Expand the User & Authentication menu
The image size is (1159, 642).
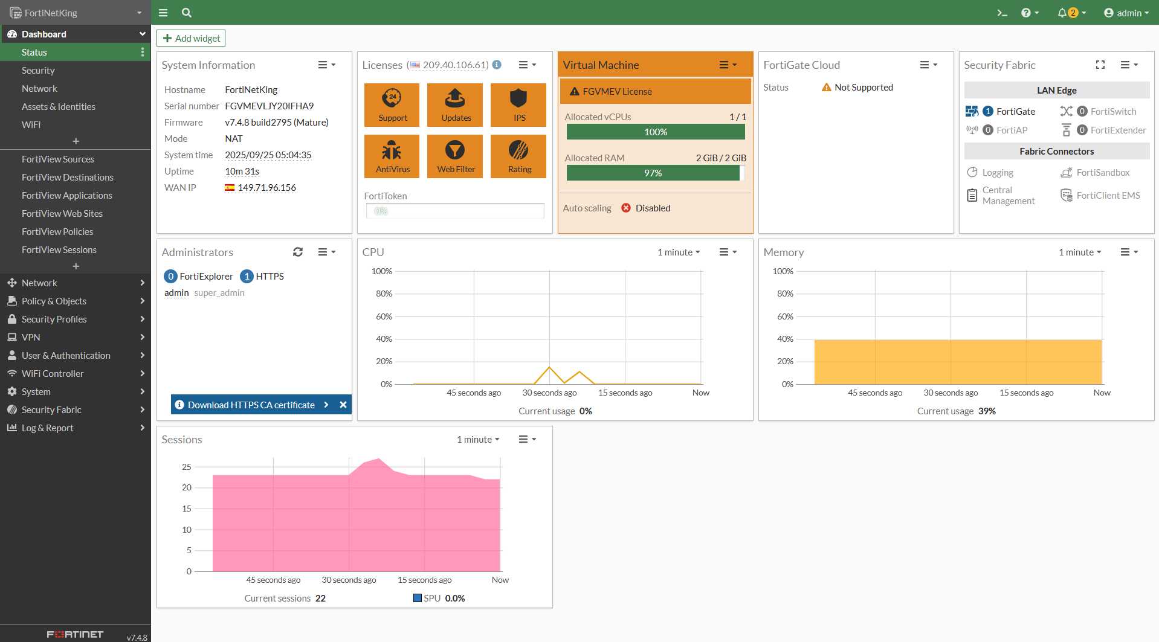click(x=76, y=355)
